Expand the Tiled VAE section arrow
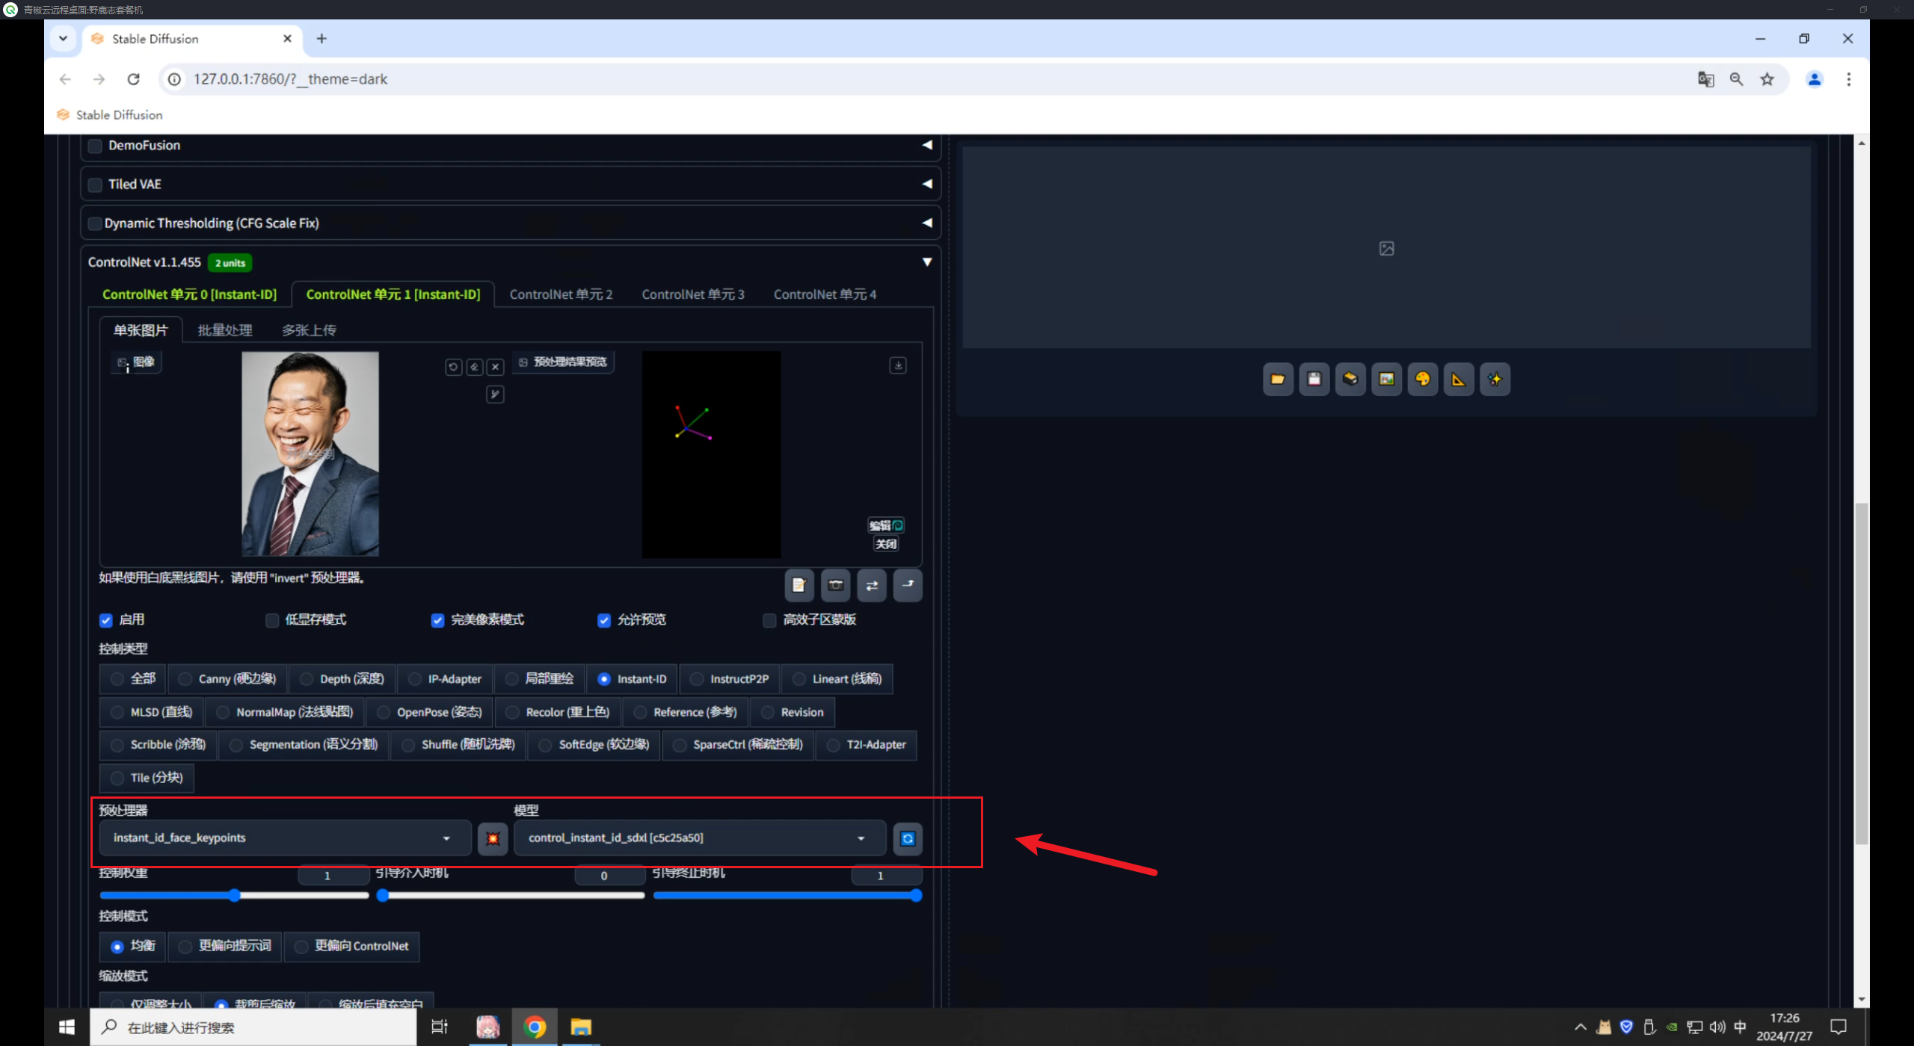 [x=927, y=184]
